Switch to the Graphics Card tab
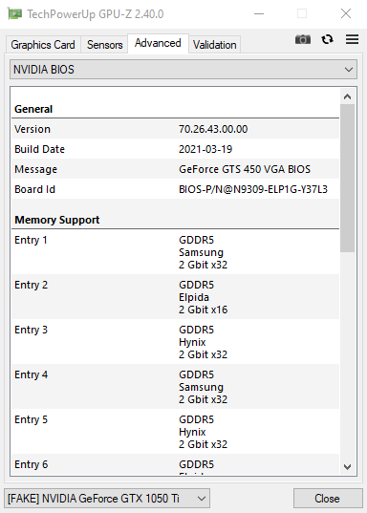 pos(43,45)
